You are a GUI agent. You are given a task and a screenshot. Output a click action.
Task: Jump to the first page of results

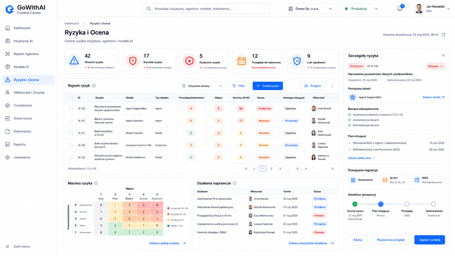click(x=246, y=169)
